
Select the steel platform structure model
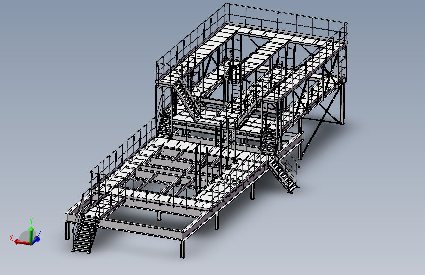(x=206, y=130)
